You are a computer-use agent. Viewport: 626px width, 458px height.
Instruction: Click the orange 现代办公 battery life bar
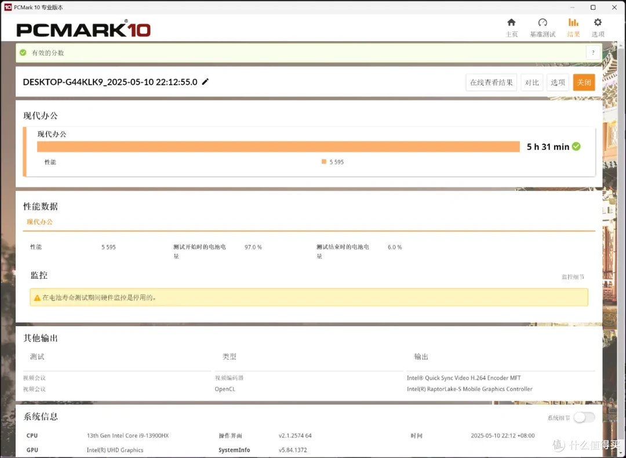tap(278, 147)
